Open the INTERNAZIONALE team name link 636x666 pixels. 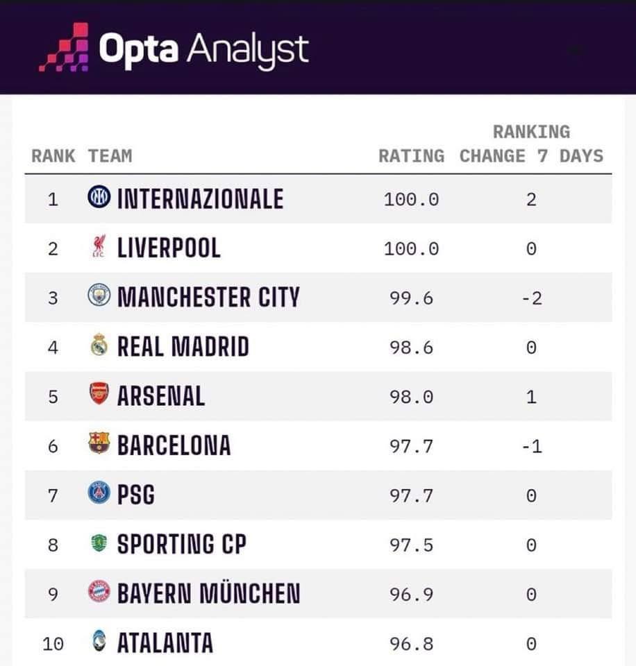click(200, 199)
